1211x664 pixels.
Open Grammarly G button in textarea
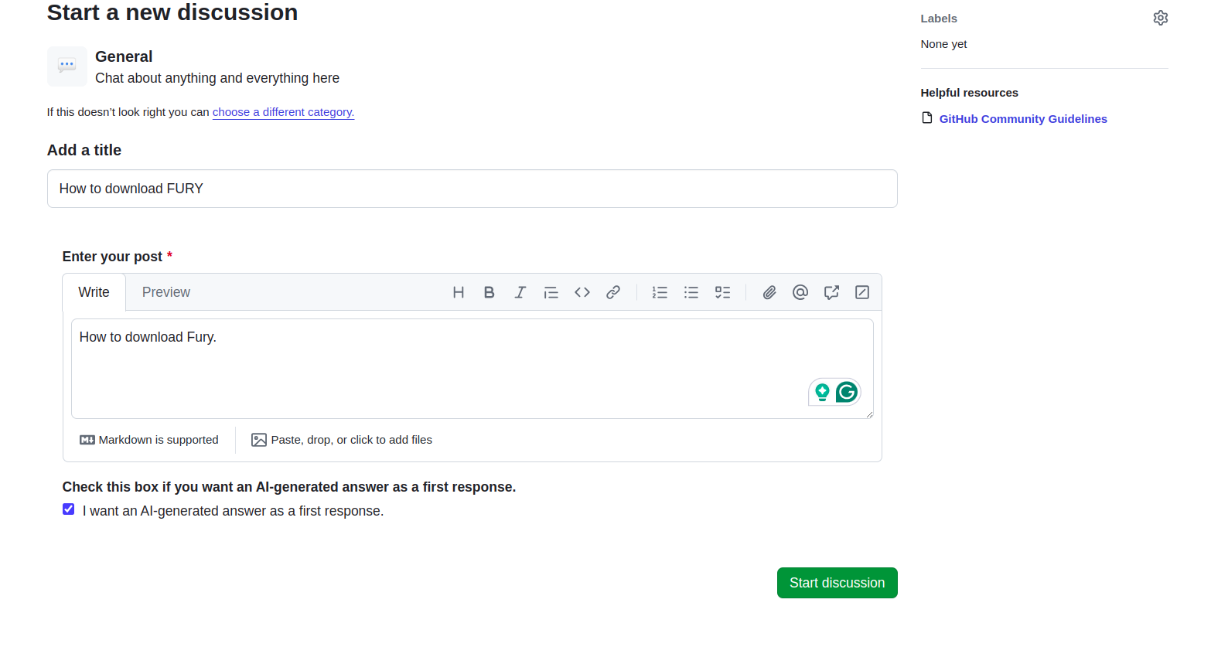tap(847, 393)
